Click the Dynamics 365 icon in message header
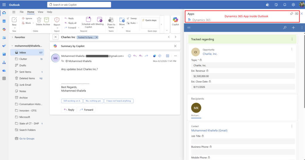The image size is (305, 160). (155, 56)
